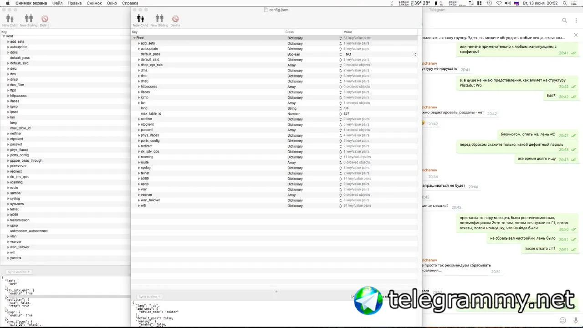
Task: Expand the add_sets node in config.json
Action: pyautogui.click(x=139, y=43)
